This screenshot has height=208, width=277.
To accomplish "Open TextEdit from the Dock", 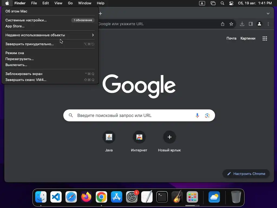I will click(x=147, y=197).
